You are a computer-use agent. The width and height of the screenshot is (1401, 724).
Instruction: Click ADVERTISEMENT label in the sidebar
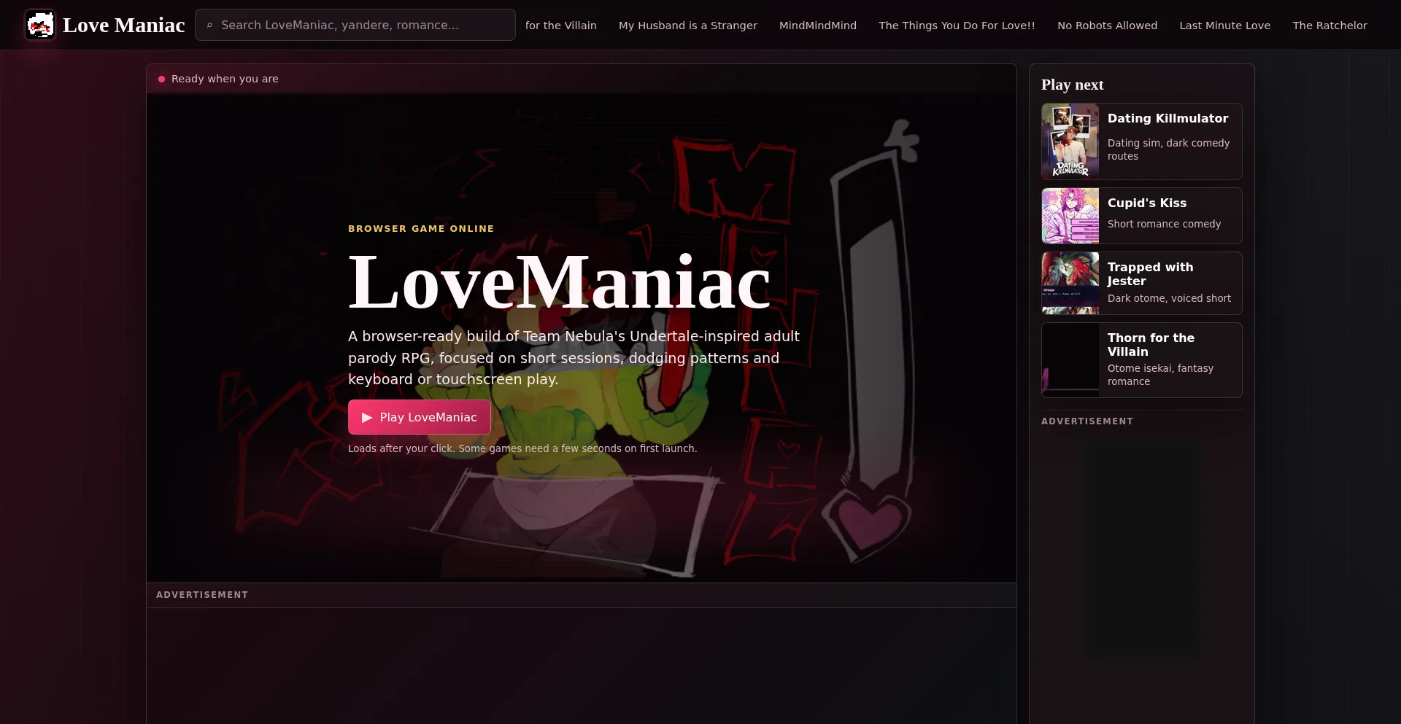tap(1087, 421)
